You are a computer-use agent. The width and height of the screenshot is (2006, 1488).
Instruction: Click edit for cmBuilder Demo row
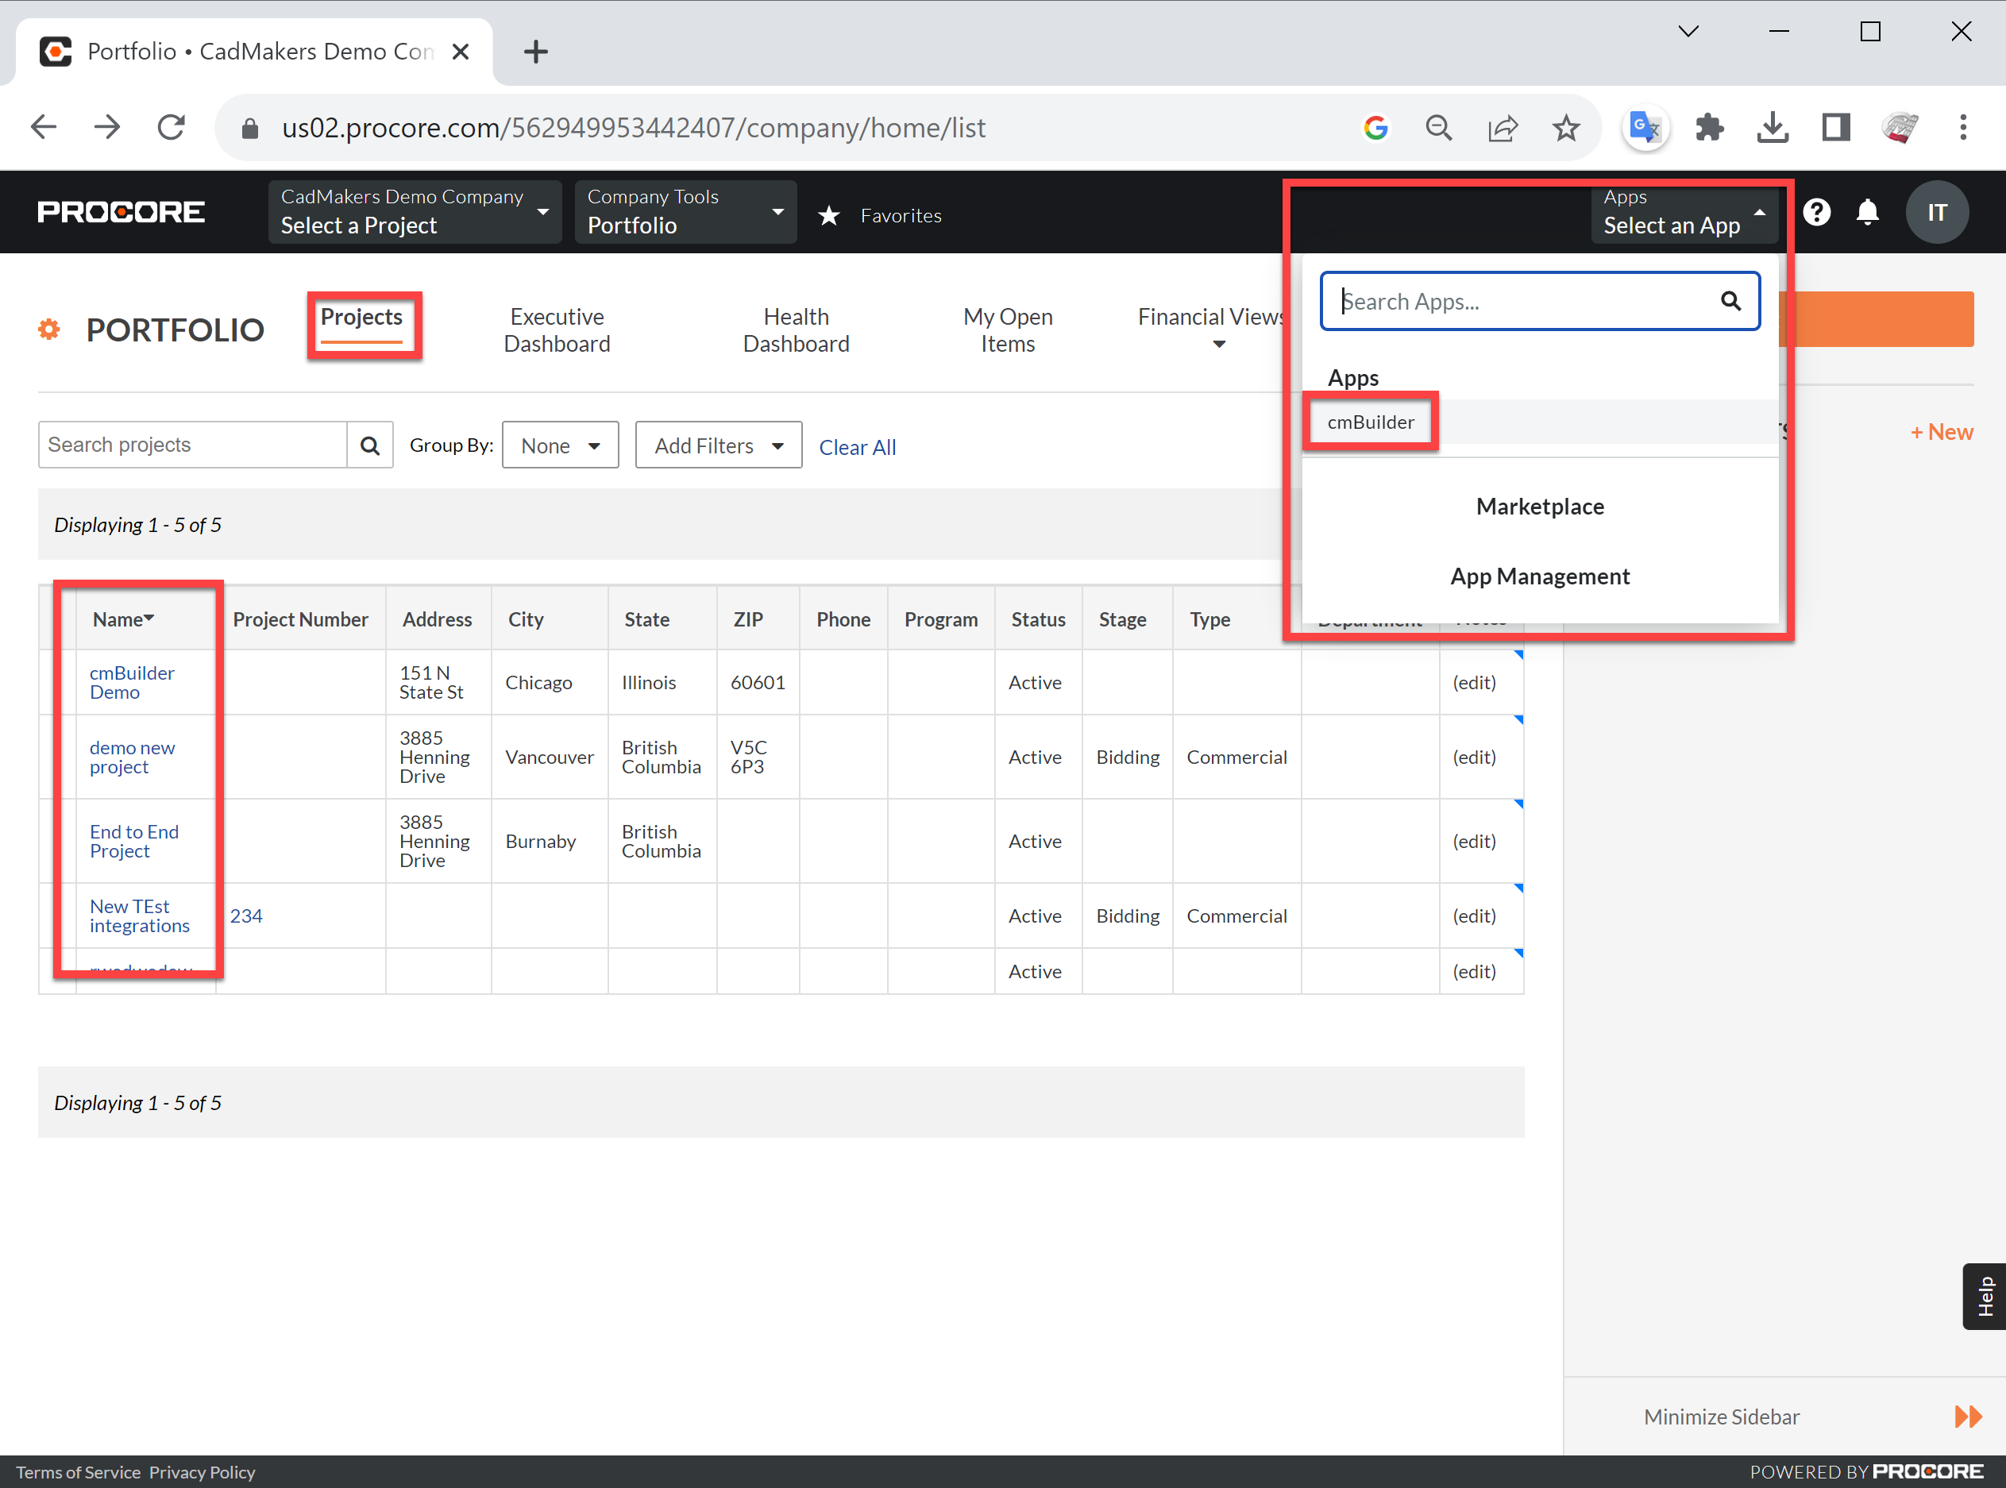coord(1474,683)
